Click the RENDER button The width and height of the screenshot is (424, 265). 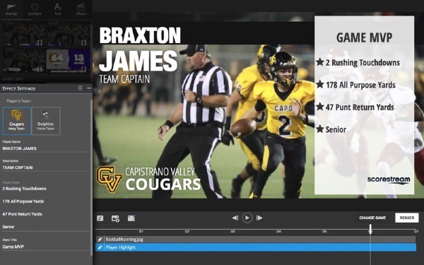407,218
